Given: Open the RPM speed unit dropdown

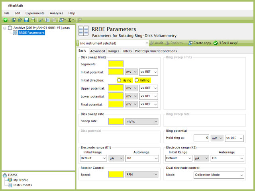Looking at the screenshot, I should 142,174.
